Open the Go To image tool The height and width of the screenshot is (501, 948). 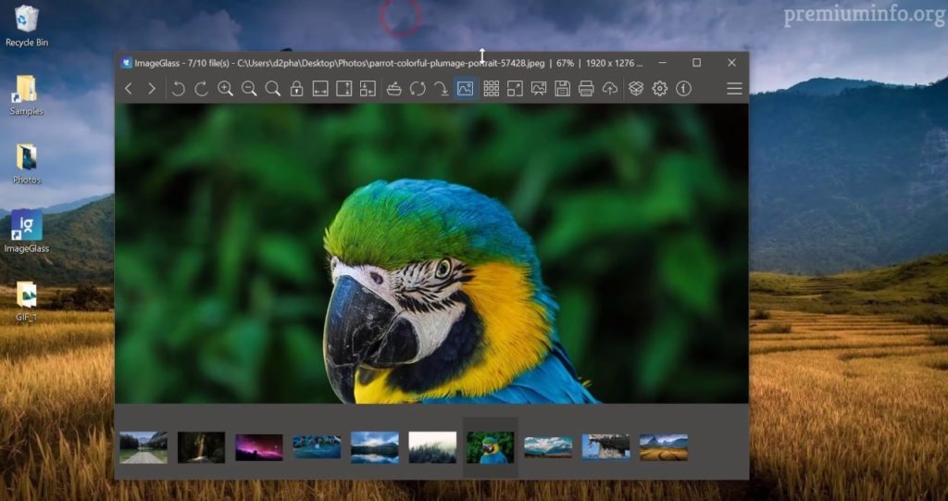442,89
